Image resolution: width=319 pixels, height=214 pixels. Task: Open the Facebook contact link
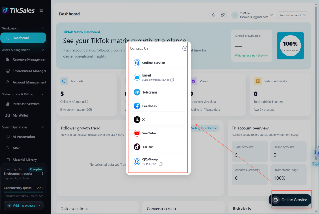158,106
